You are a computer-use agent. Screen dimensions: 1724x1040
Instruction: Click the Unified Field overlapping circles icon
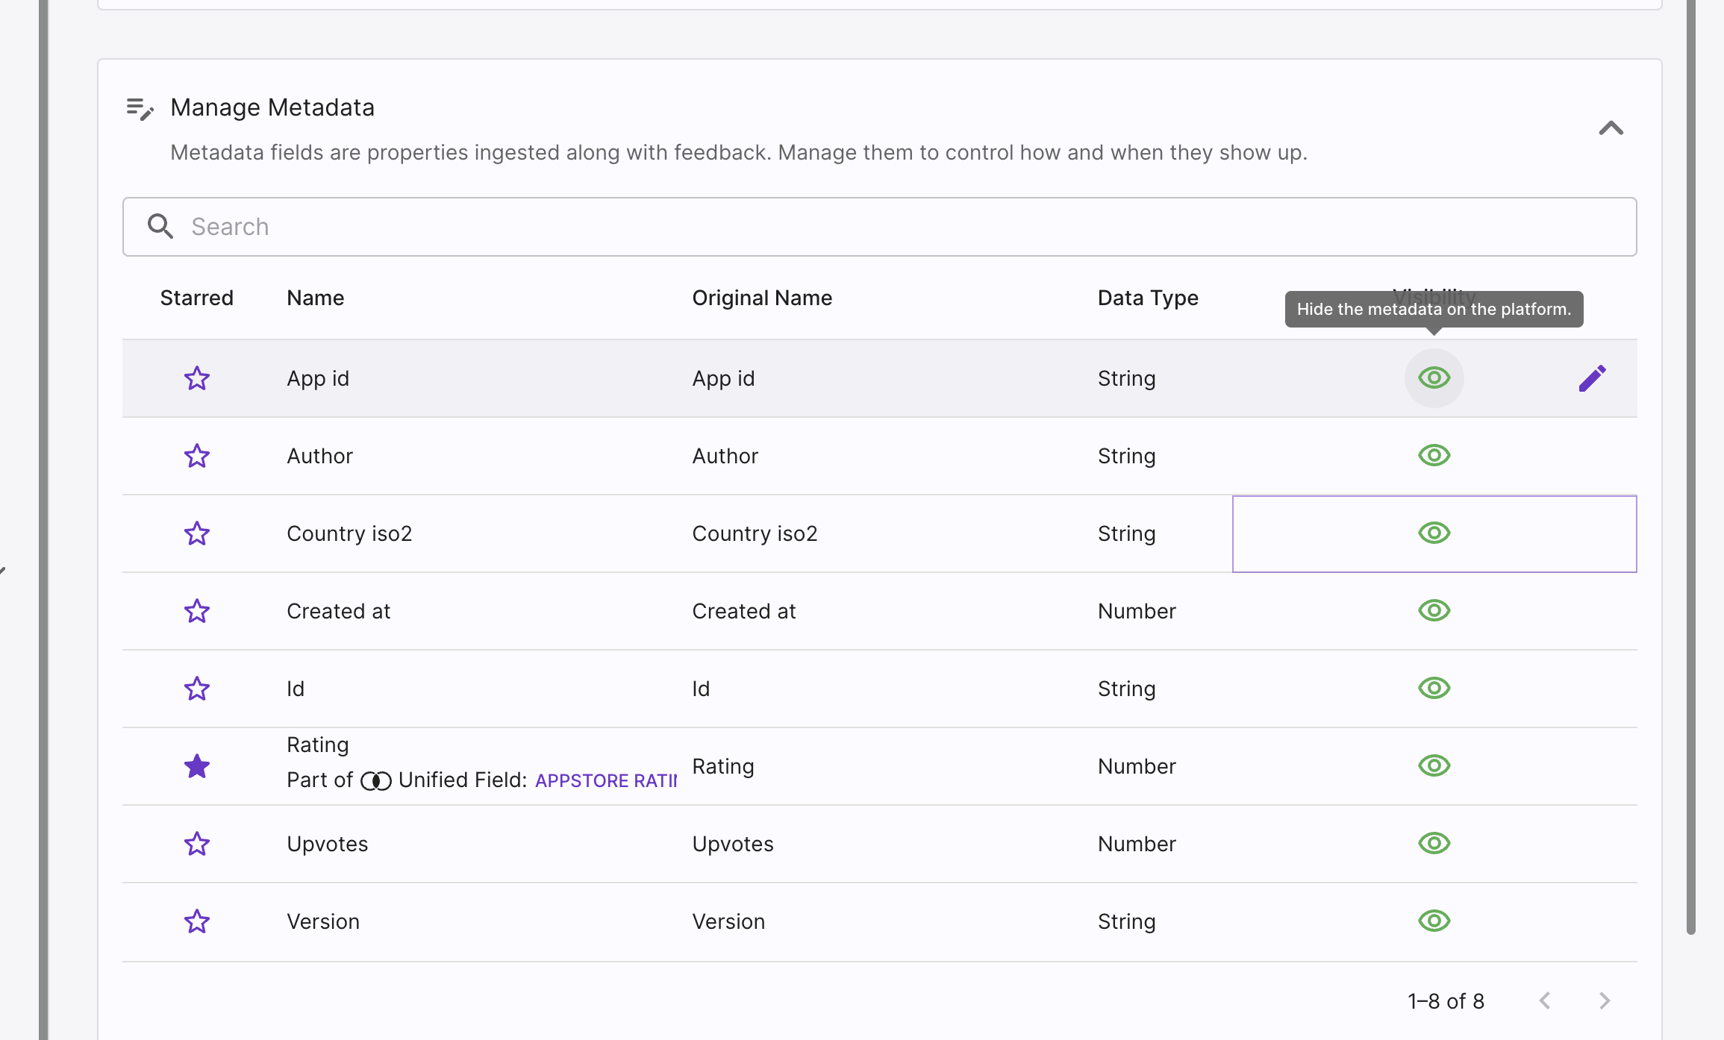click(375, 780)
